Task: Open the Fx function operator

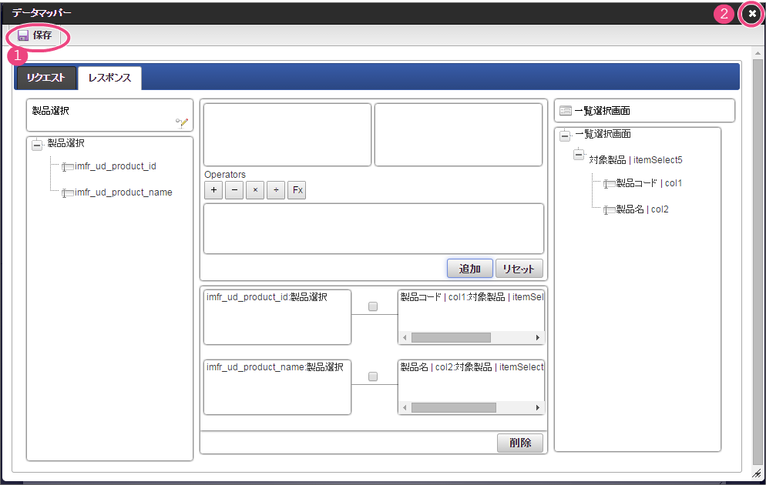Action: 297,190
